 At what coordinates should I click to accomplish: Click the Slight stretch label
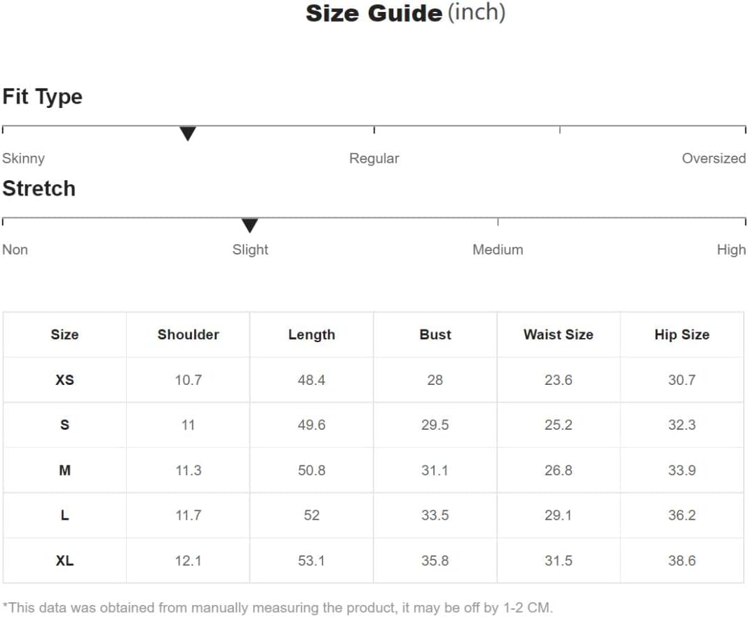250,250
